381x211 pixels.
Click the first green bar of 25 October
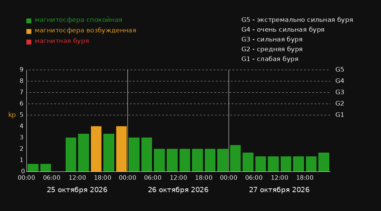point(33,168)
